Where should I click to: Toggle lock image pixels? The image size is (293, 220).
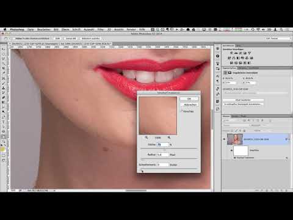click(x=236, y=131)
